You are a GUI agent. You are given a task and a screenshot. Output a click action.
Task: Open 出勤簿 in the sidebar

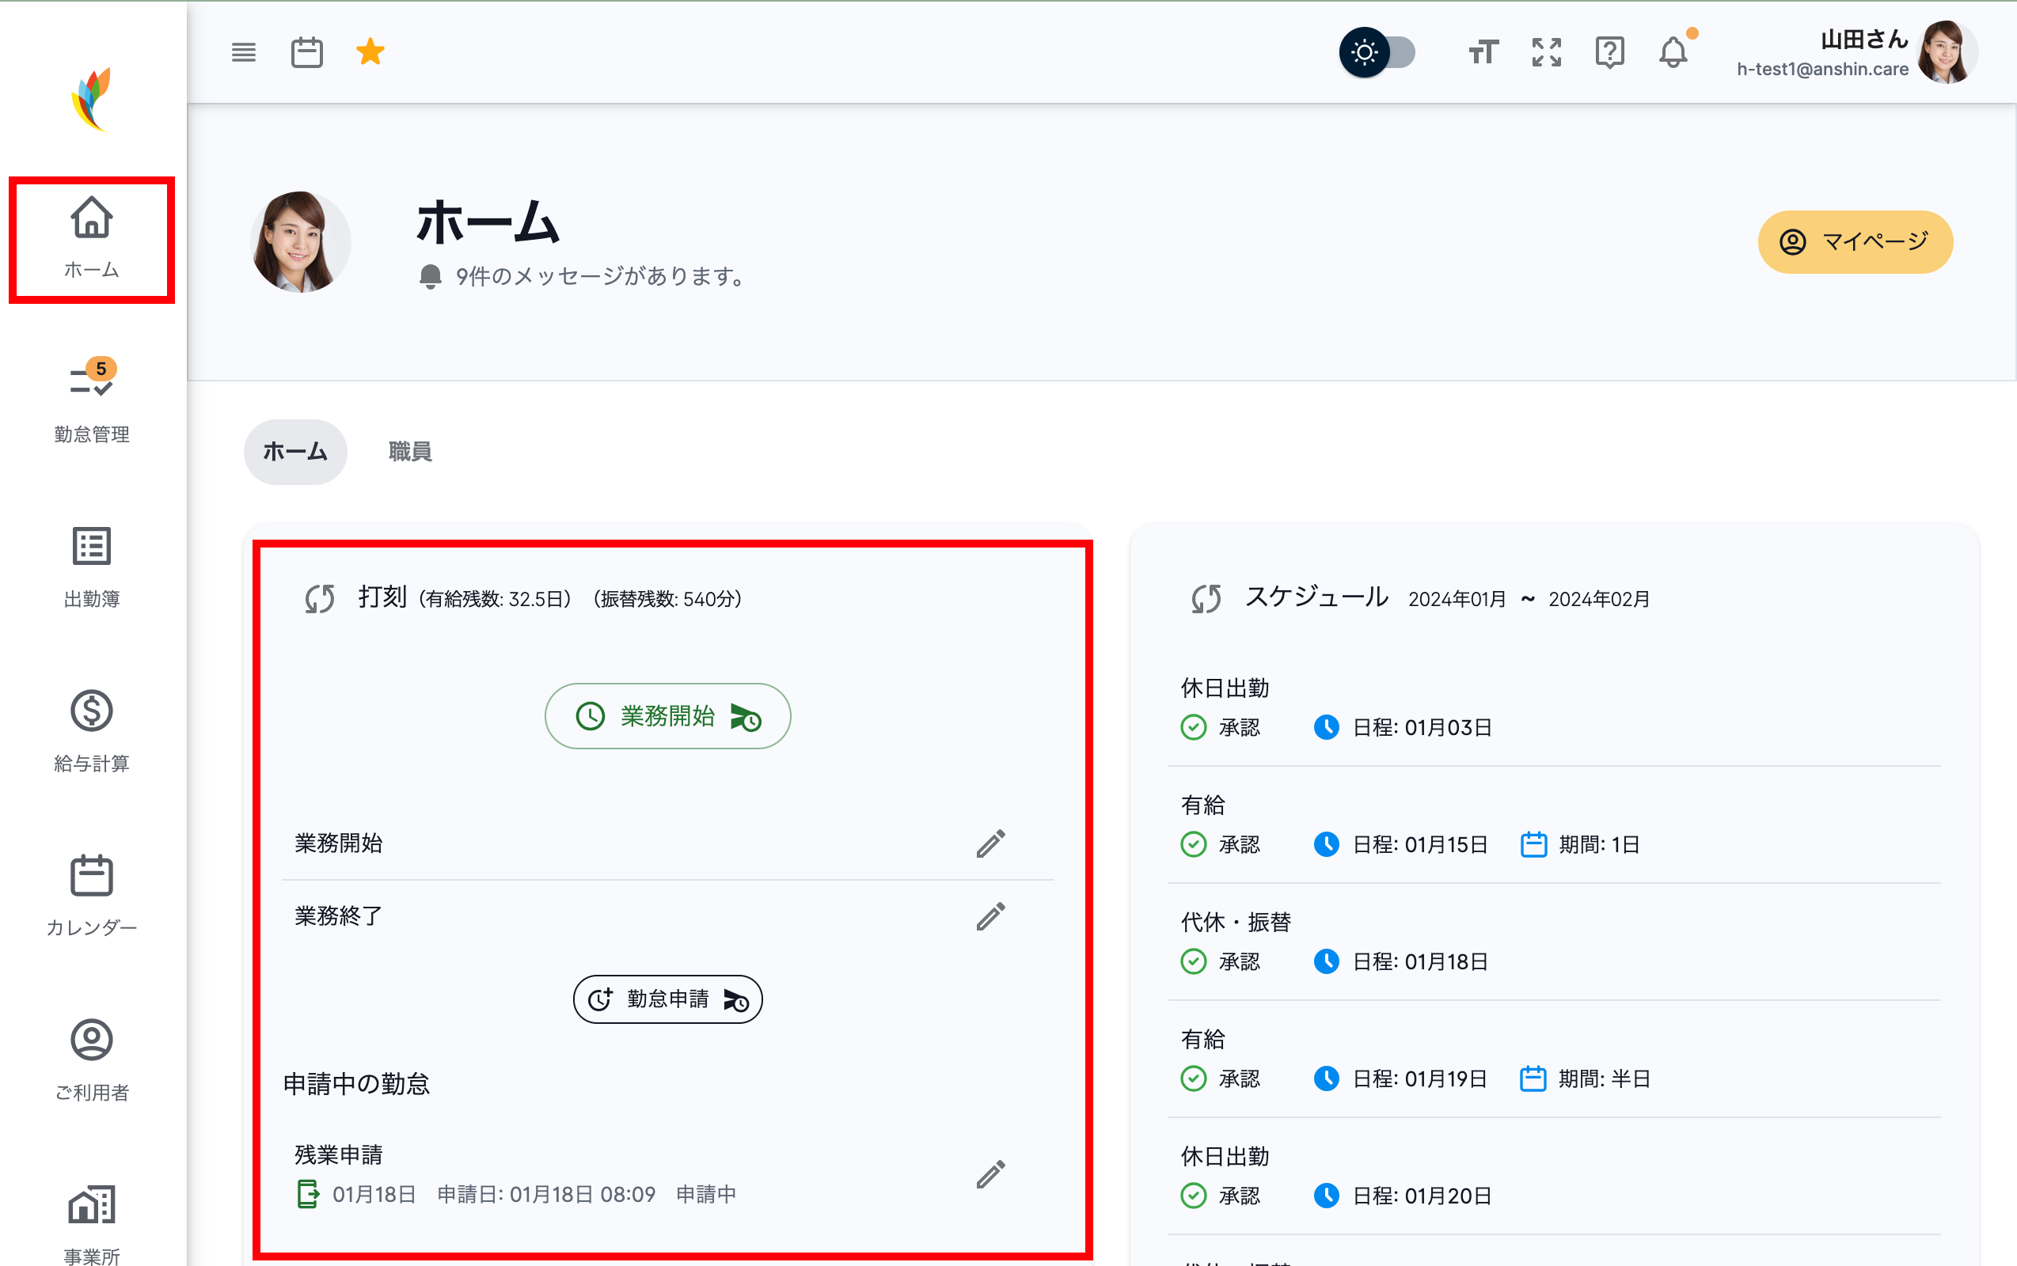point(92,563)
